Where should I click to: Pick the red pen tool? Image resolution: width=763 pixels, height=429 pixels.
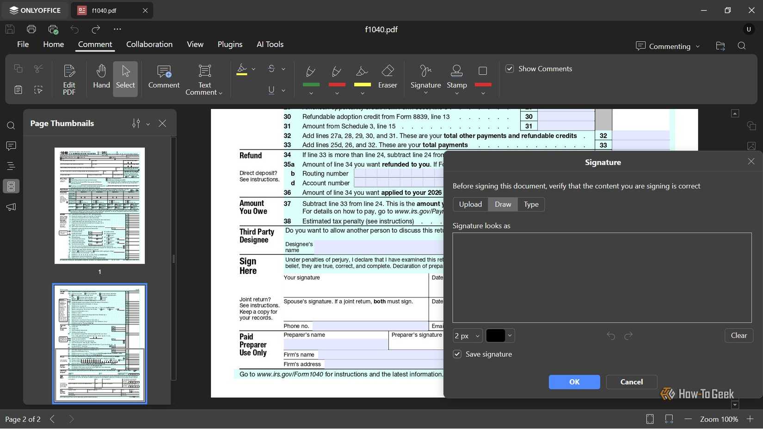click(337, 74)
